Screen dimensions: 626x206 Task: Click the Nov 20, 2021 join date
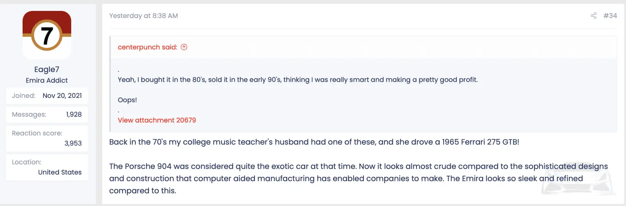62,96
